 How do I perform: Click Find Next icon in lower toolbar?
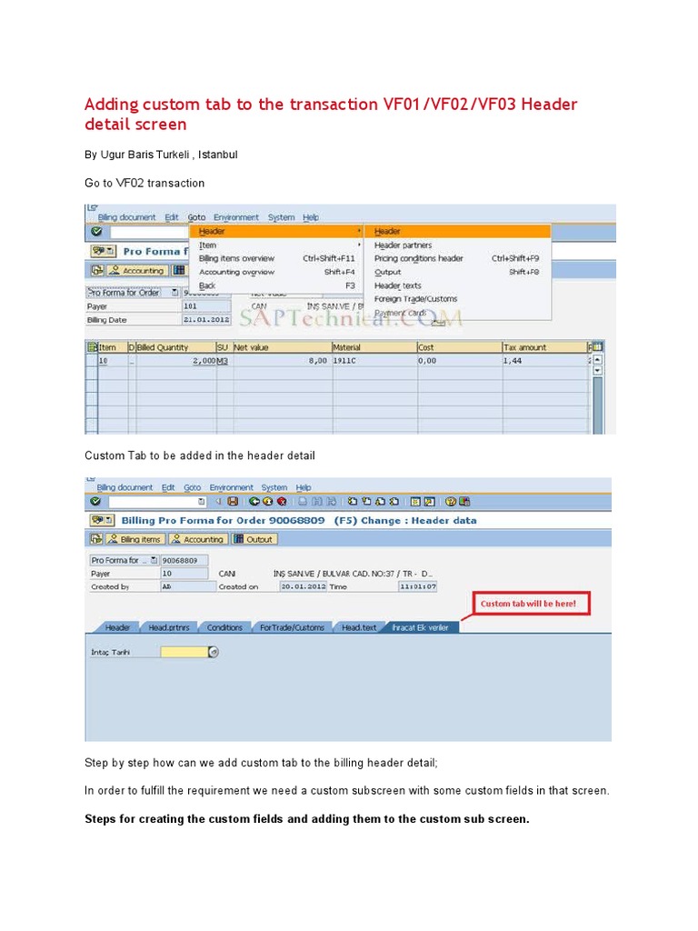pos(331,502)
